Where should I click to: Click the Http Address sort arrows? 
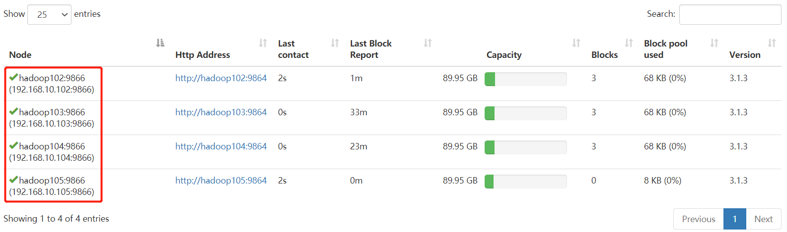[x=263, y=43]
